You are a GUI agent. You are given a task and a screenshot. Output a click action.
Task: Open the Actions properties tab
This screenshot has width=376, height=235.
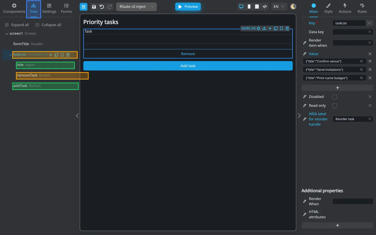(345, 9)
